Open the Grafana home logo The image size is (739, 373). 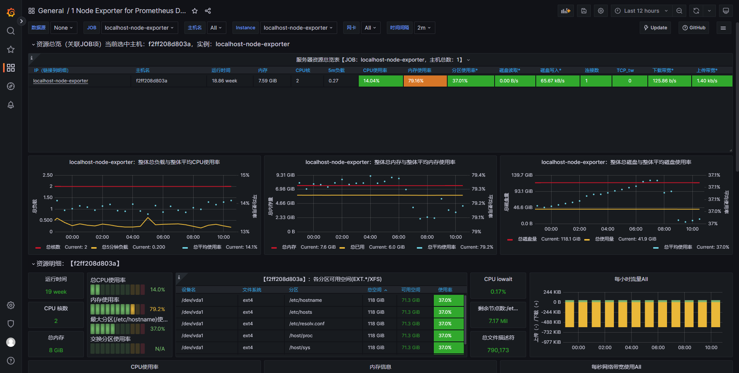click(11, 12)
